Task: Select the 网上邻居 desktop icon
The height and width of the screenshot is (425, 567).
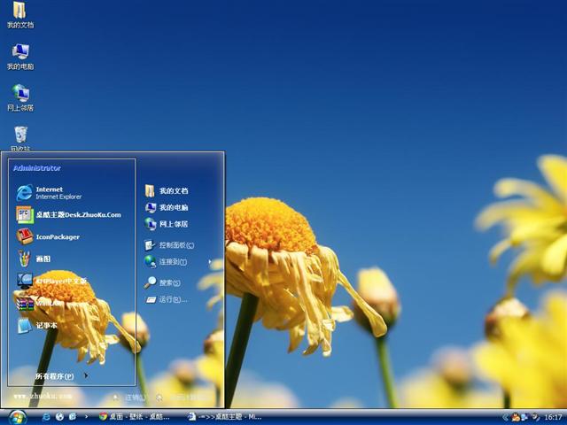Action: point(19,96)
